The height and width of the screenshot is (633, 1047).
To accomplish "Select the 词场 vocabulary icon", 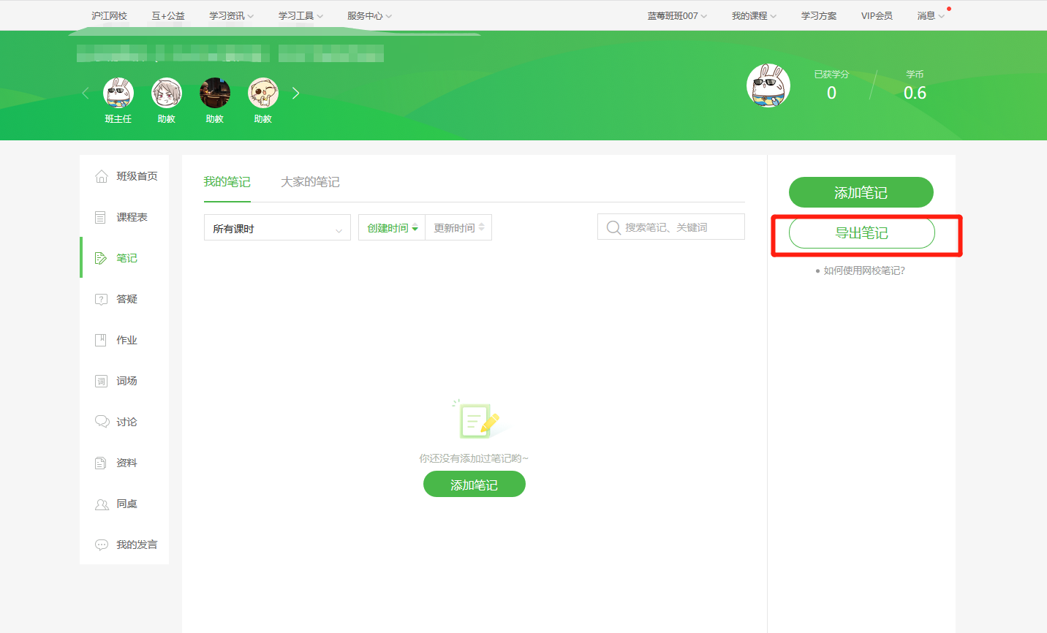I will (101, 381).
